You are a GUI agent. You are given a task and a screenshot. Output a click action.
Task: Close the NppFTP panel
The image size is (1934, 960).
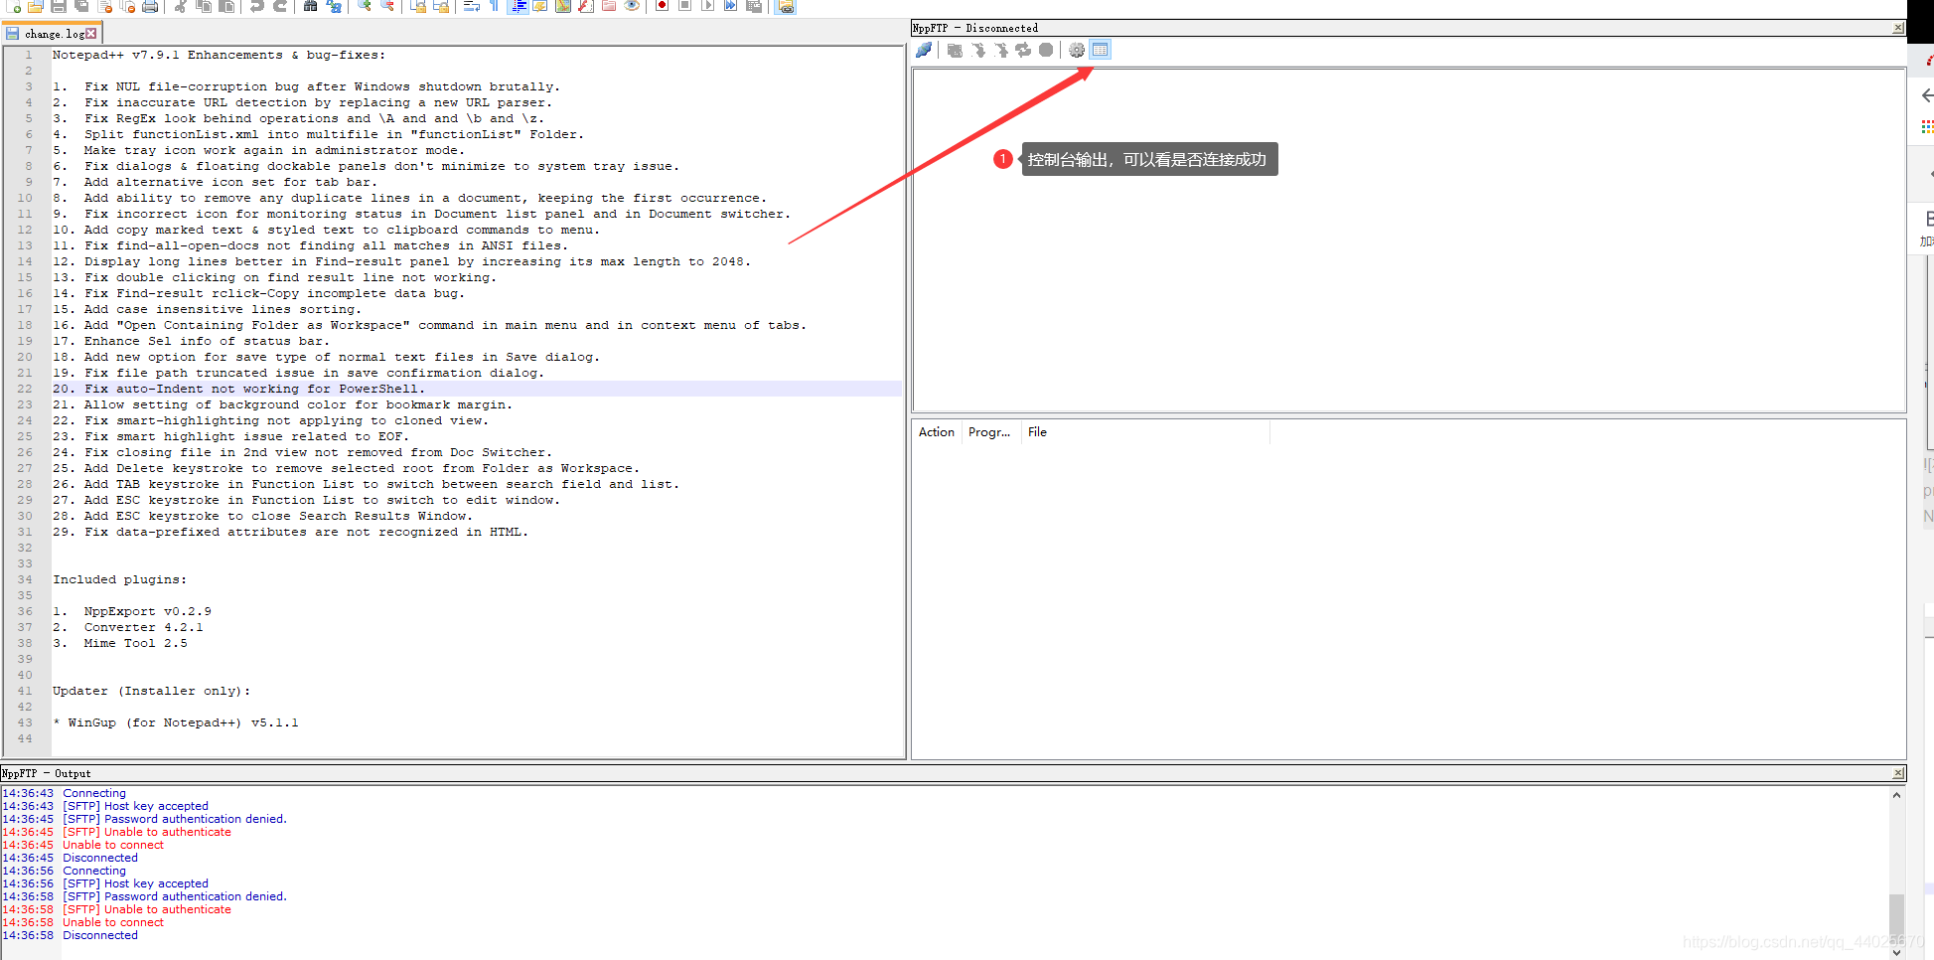pyautogui.click(x=1898, y=28)
